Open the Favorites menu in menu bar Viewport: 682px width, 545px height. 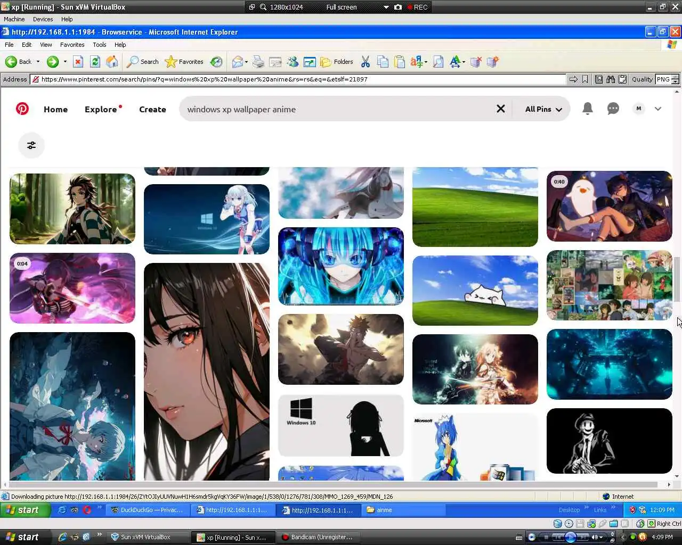[72, 45]
